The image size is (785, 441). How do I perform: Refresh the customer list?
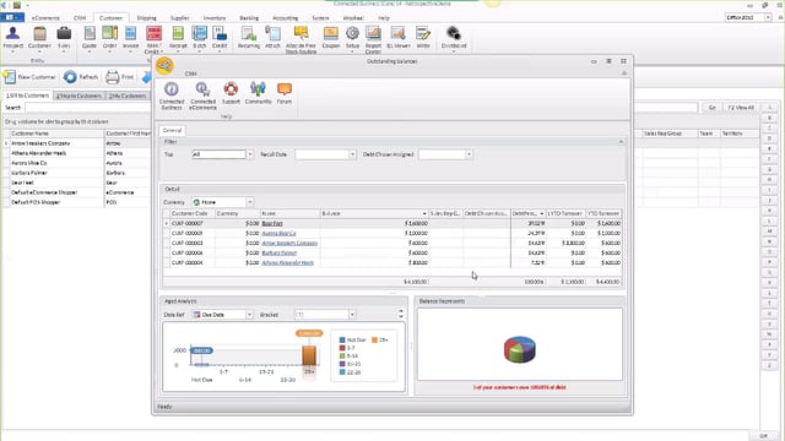[80, 77]
